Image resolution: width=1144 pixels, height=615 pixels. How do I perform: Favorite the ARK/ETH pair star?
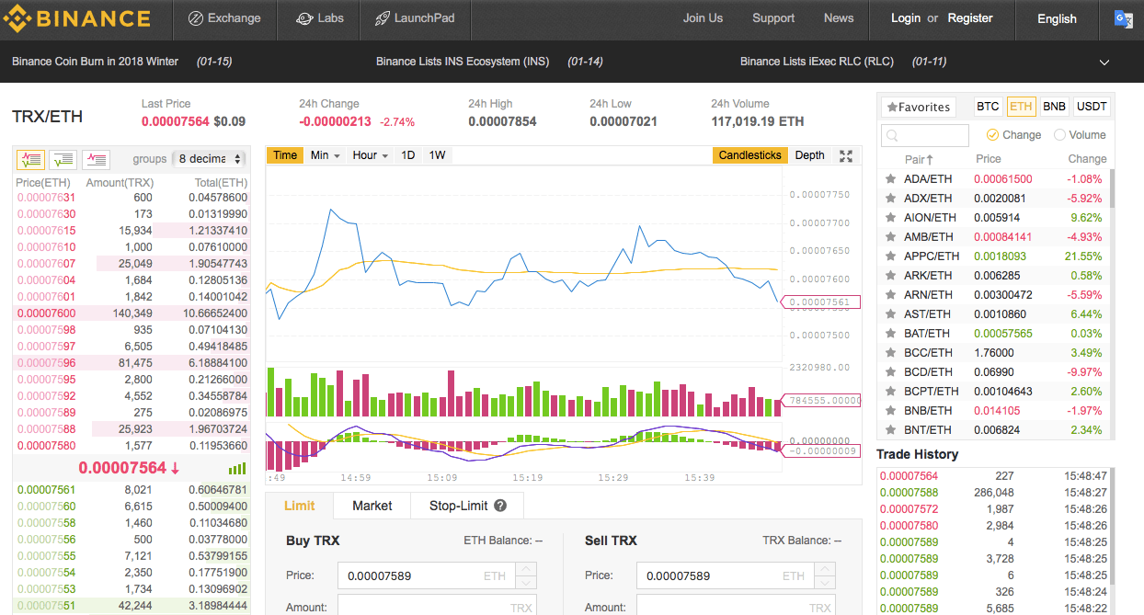890,276
